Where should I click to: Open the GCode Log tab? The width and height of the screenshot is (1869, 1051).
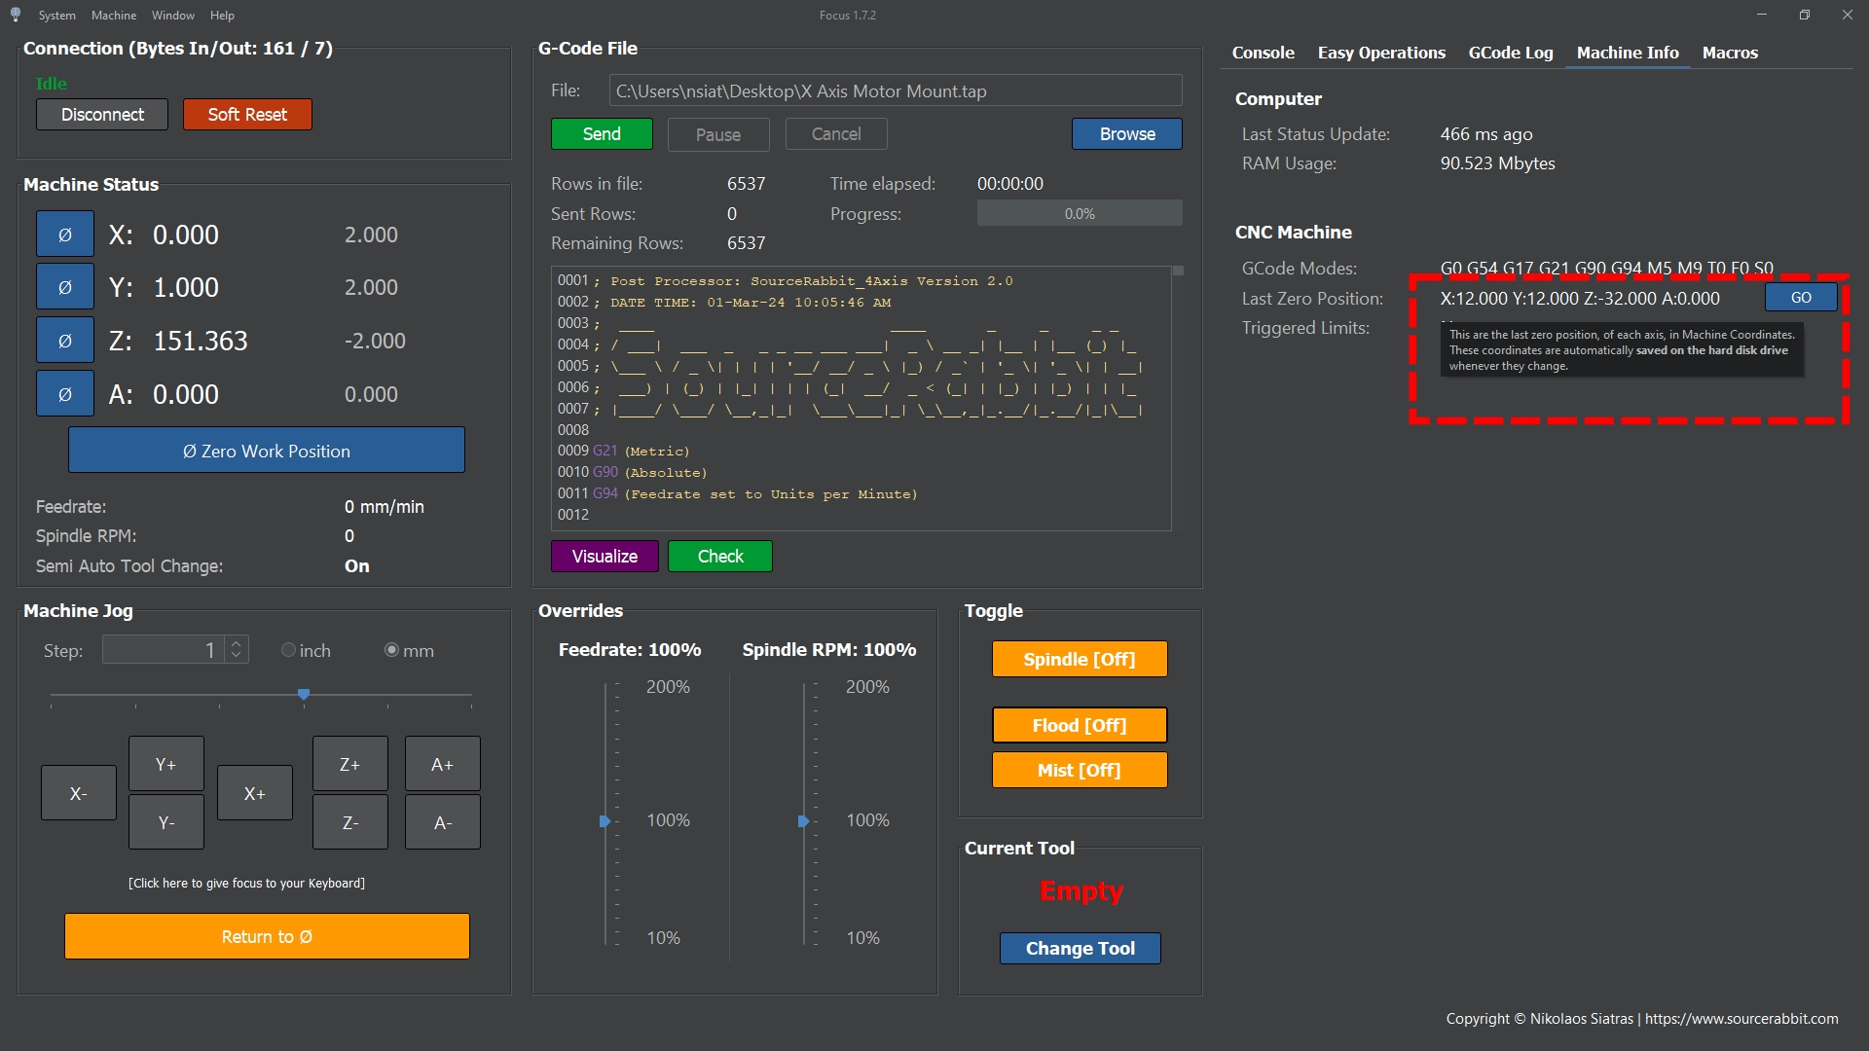pyautogui.click(x=1510, y=53)
